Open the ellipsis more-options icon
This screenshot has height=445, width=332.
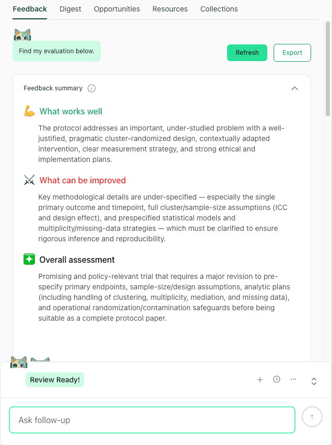(293, 379)
